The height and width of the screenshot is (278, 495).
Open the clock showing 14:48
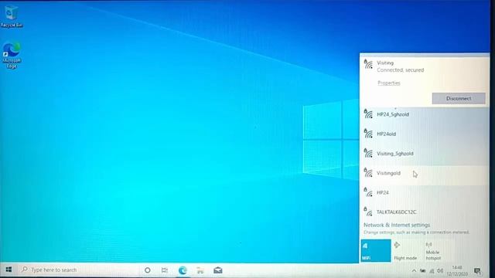click(x=457, y=271)
